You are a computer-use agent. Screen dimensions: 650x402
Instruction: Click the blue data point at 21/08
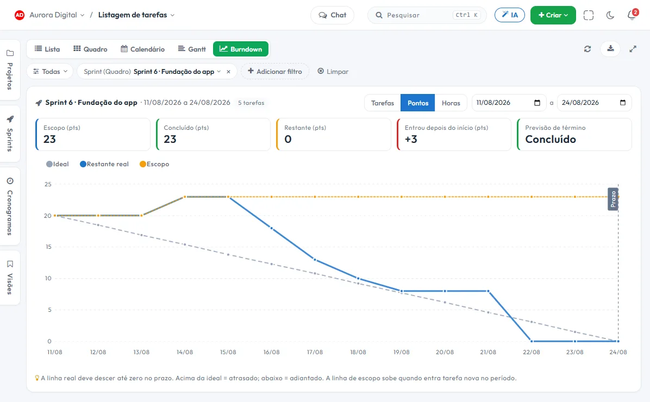point(489,291)
